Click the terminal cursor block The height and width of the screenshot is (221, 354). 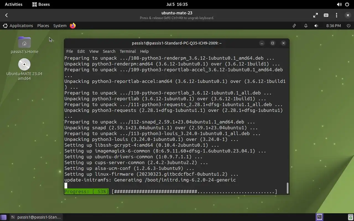pyautogui.click(x=66, y=186)
